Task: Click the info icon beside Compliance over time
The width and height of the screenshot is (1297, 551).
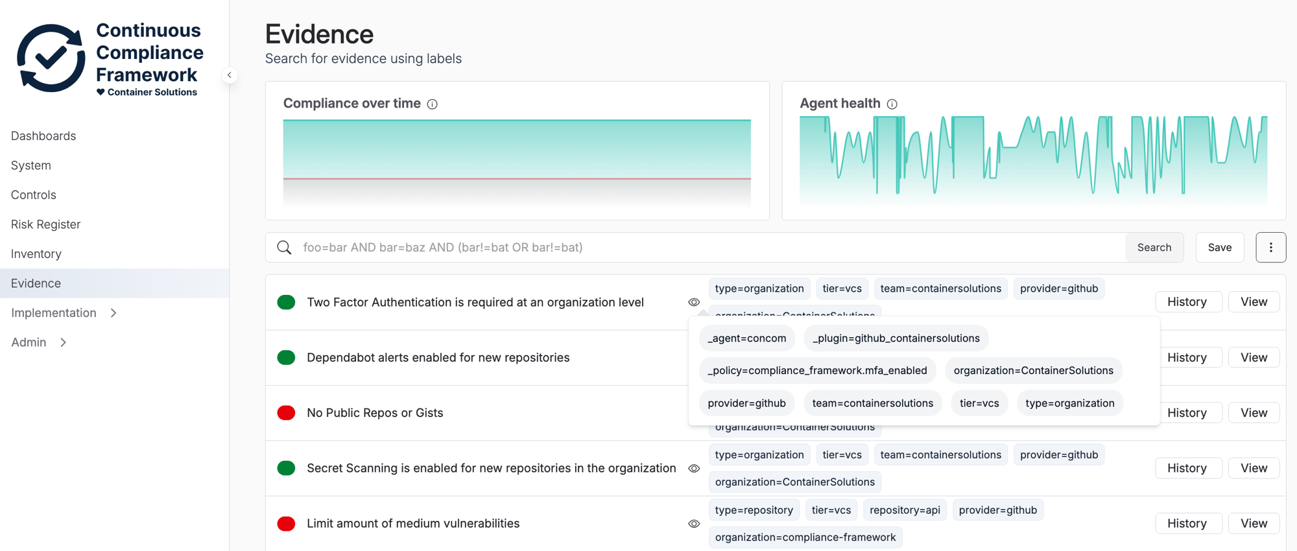Action: pos(433,104)
